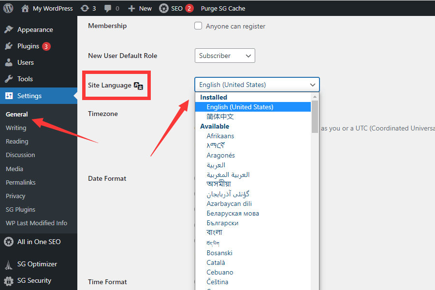Pick Català from the available languages
Viewport: 435px width, 290px height.
216,262
